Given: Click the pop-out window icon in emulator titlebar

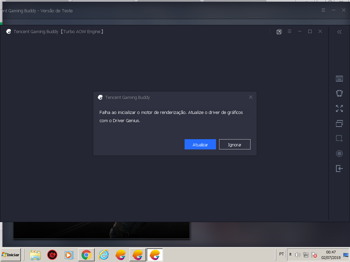Looking at the screenshot, I should pos(279,32).
